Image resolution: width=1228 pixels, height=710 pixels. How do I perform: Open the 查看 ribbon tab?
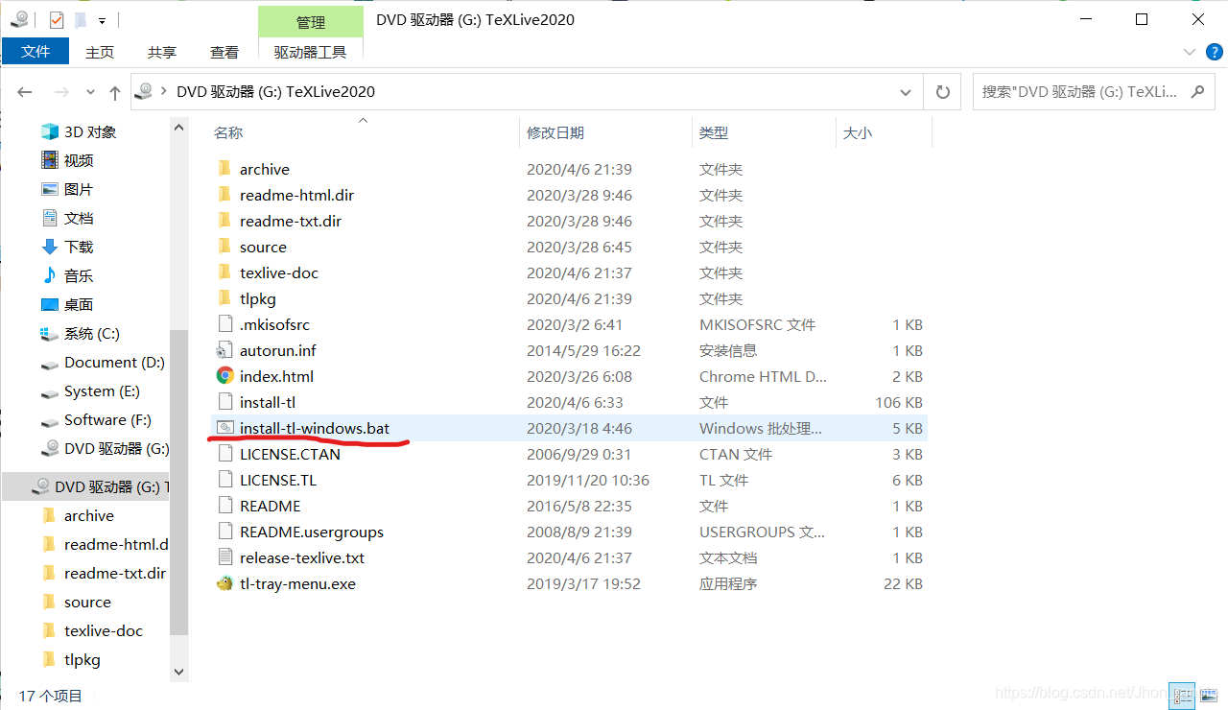point(224,52)
